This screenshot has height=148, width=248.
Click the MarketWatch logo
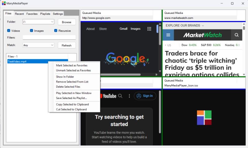coord(202,35)
